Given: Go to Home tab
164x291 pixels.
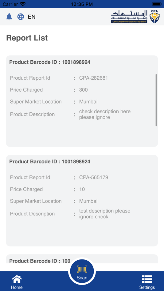Looking at the screenshot, I should (x=17, y=282).
